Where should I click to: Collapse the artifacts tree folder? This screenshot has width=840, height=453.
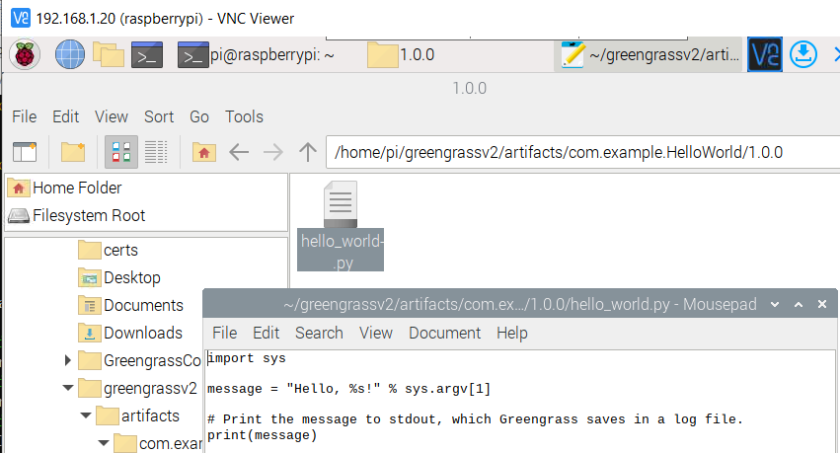(x=86, y=415)
